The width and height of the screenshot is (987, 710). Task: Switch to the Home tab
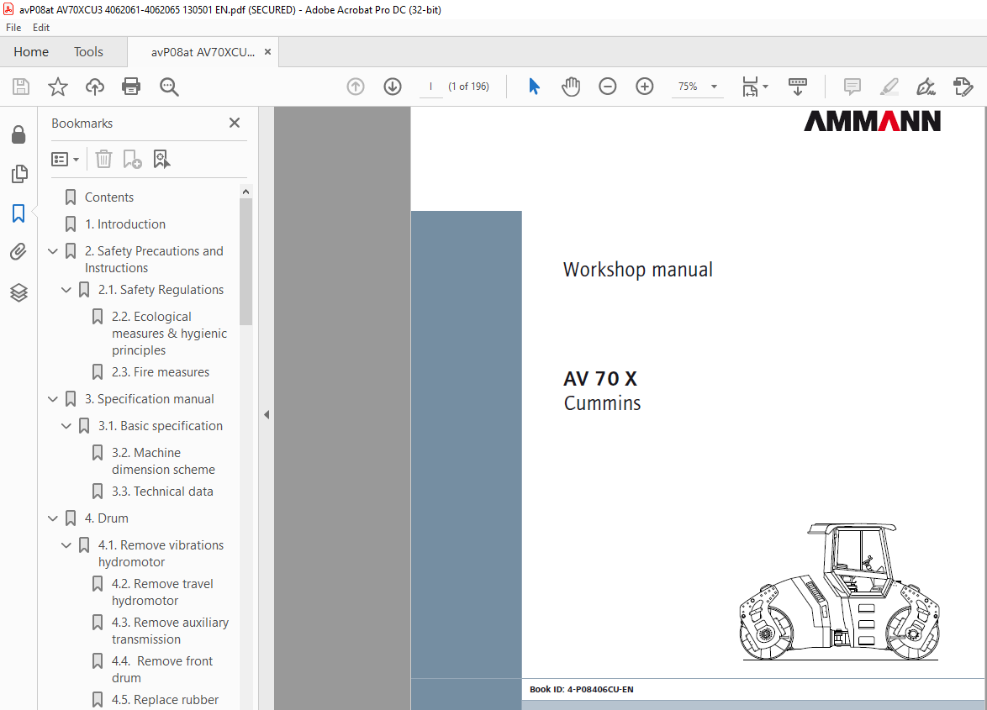[31, 52]
